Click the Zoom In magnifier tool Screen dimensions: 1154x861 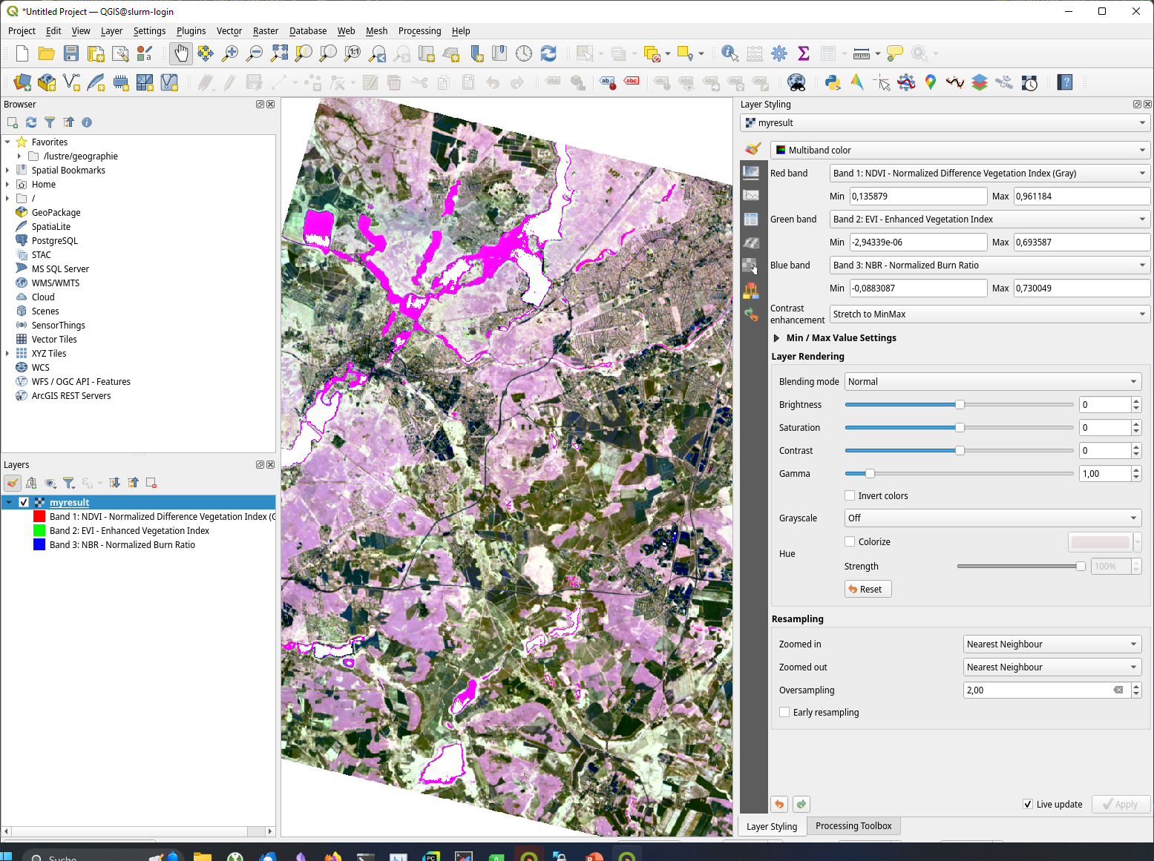coord(230,53)
